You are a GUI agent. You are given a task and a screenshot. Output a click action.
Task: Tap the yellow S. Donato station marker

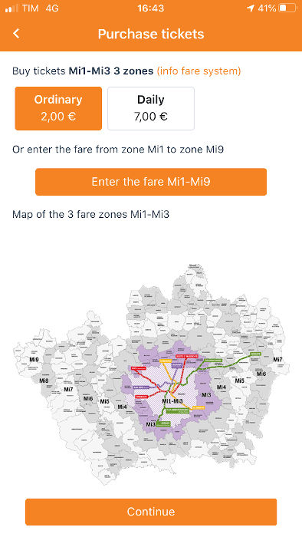tap(199, 407)
